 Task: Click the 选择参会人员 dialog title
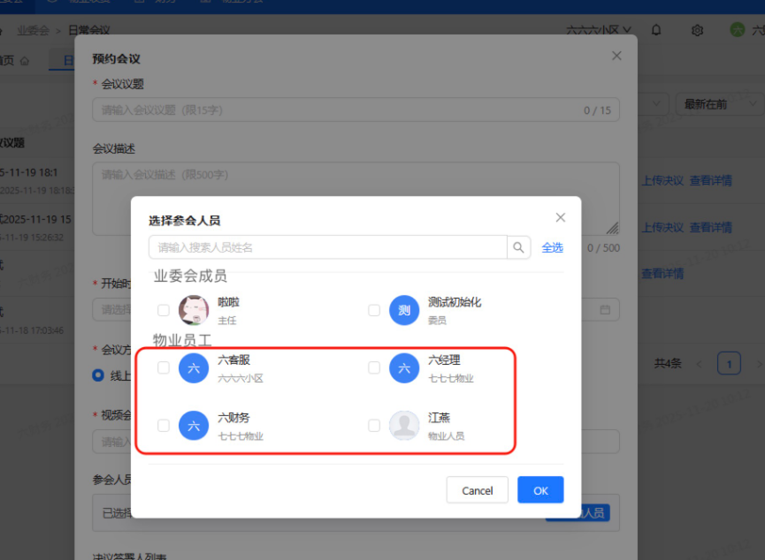tap(185, 221)
